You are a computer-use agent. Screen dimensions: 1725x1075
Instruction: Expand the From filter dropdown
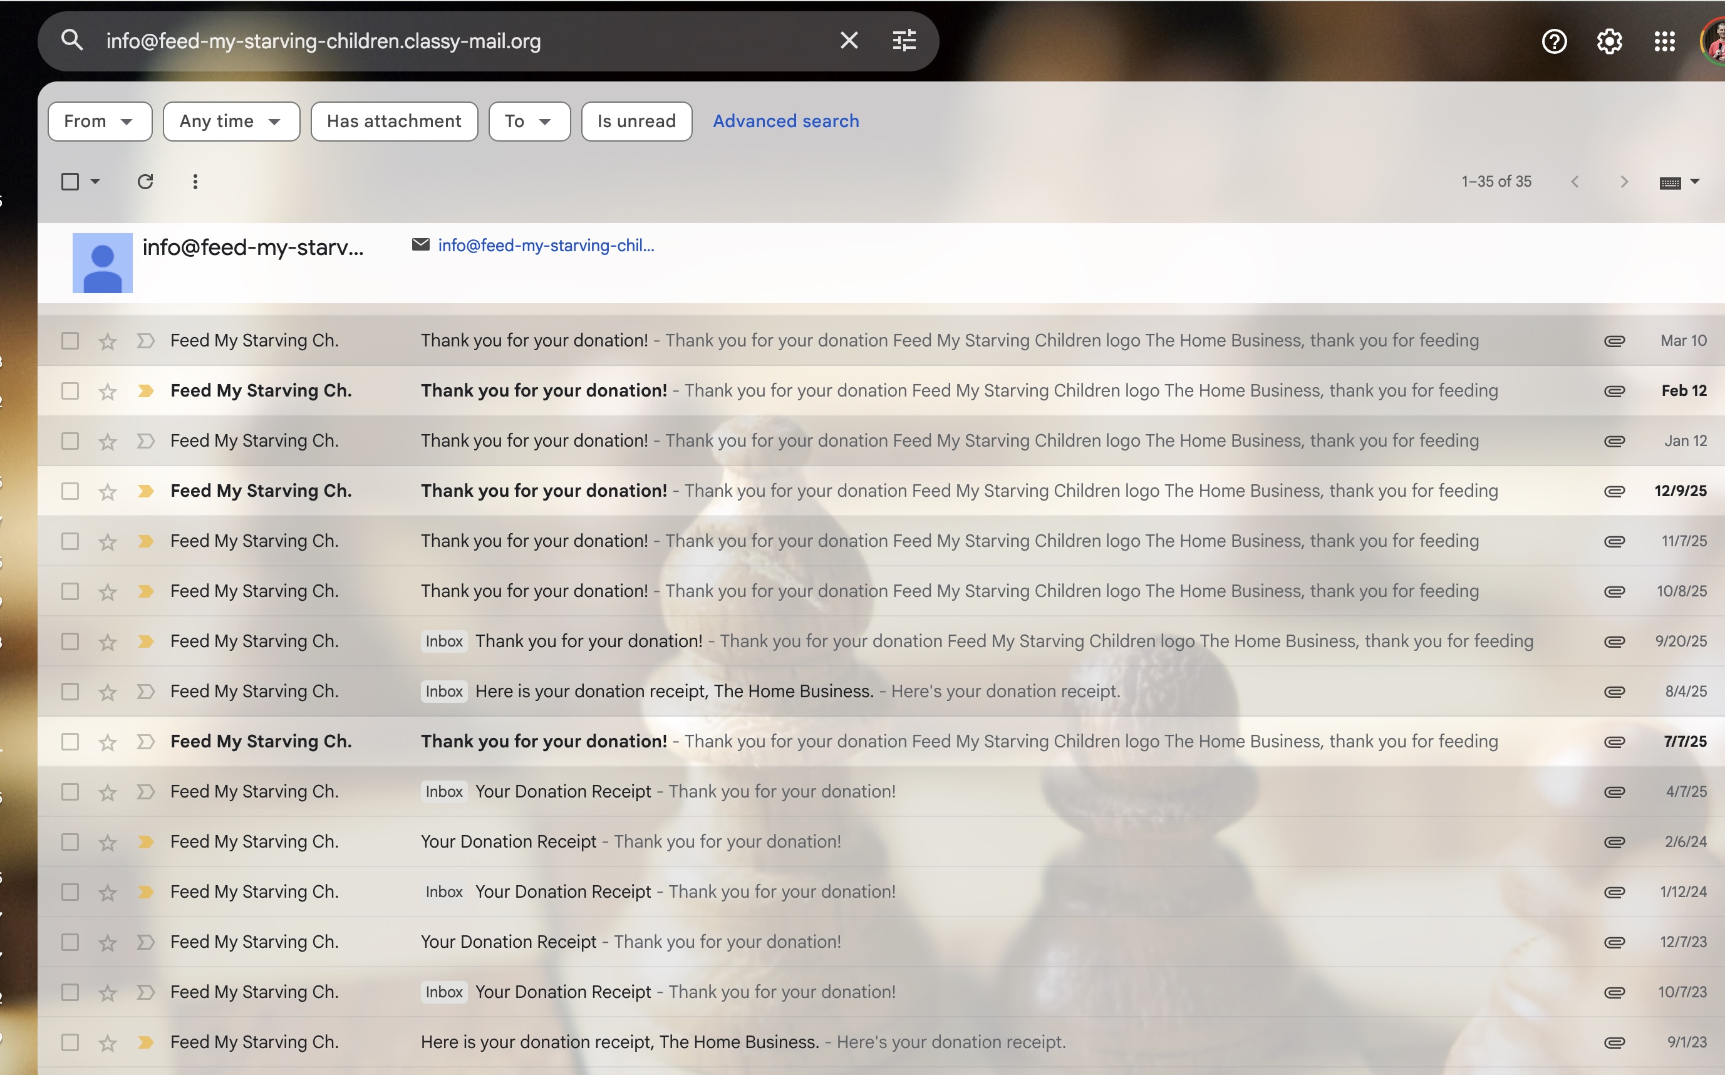(x=100, y=122)
